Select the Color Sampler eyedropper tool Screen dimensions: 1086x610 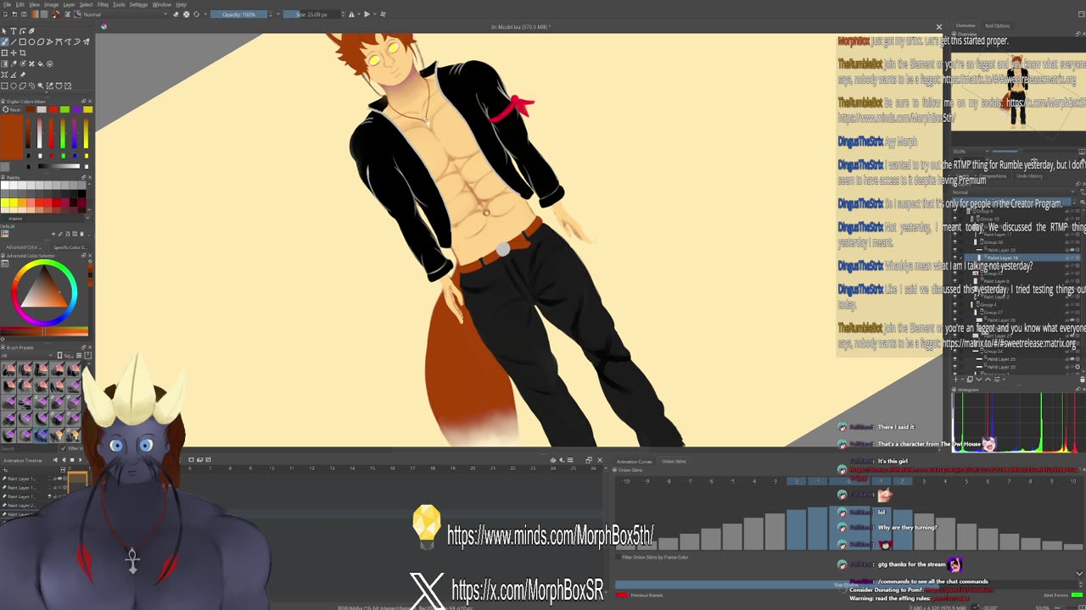pyautogui.click(x=14, y=64)
